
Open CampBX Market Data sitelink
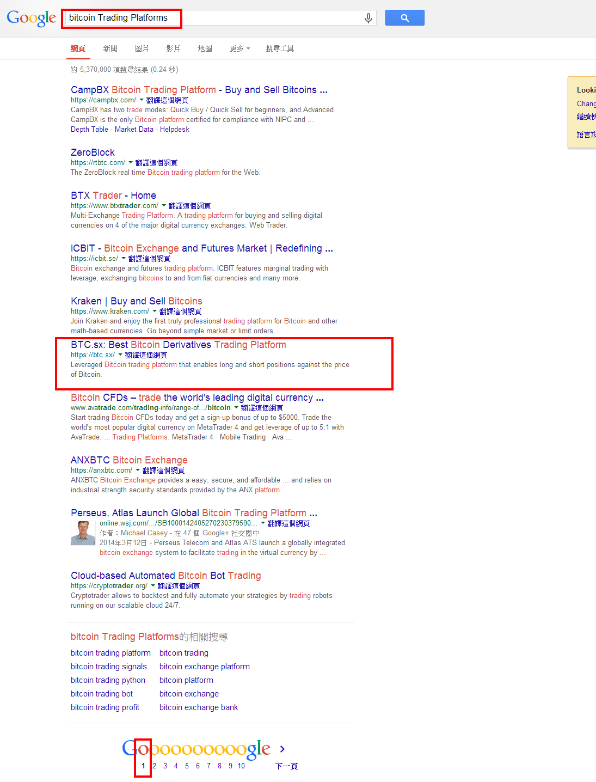point(134,129)
